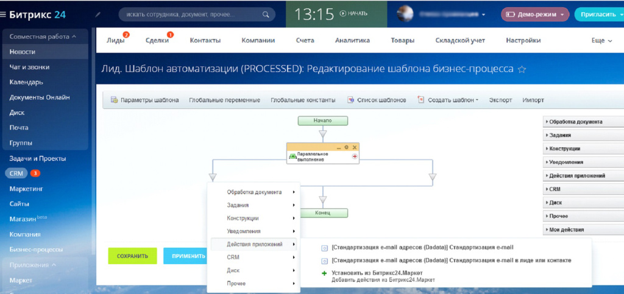Click the СОХРАНИТЬ button
The height and width of the screenshot is (294, 624).
pyautogui.click(x=132, y=256)
